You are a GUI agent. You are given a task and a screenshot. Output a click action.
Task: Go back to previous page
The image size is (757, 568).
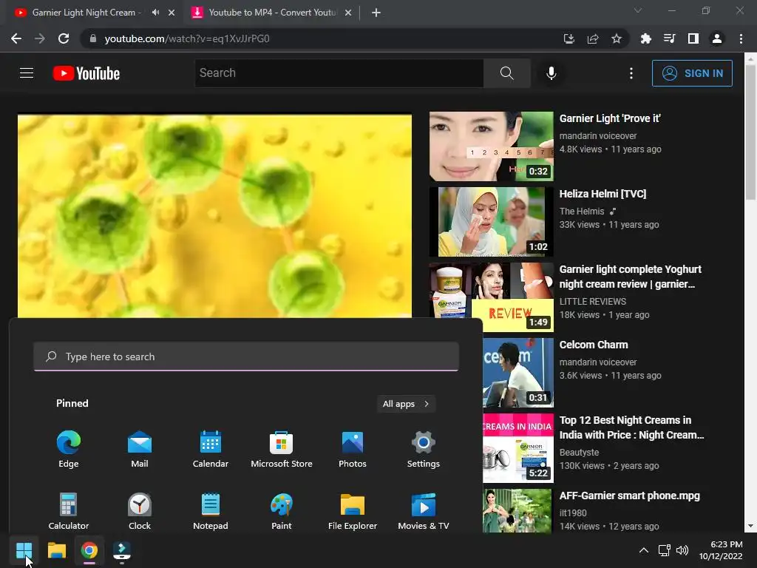pyautogui.click(x=16, y=38)
